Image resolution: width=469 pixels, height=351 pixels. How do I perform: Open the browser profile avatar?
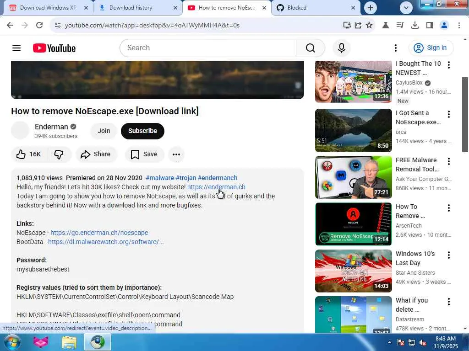pos(444,26)
